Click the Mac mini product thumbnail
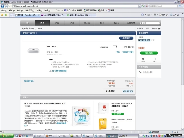 [x=33, y=51]
